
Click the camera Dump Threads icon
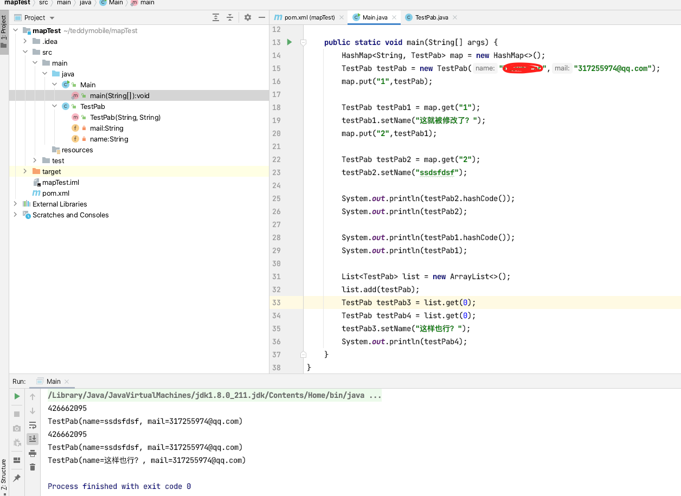pos(17,428)
